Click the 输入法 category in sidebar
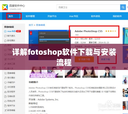 pyautogui.click(x=10, y=68)
